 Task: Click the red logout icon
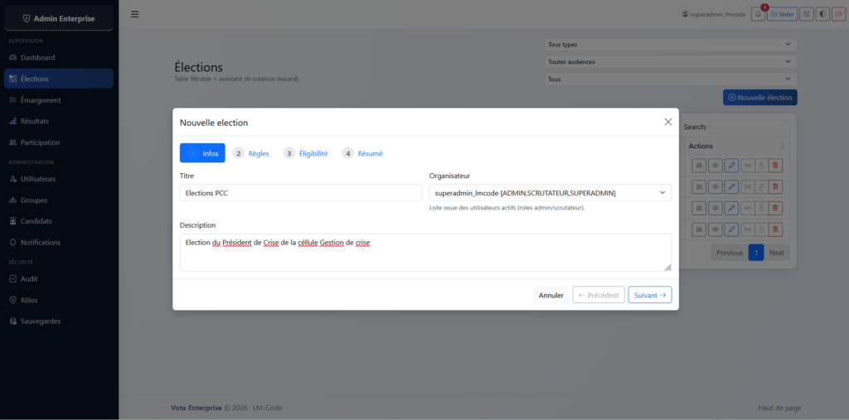click(837, 14)
